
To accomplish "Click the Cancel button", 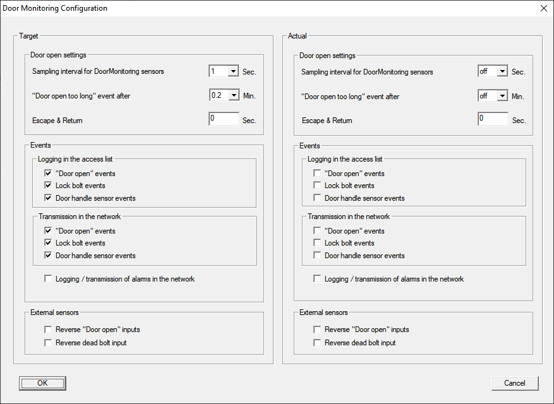I will pos(514,383).
